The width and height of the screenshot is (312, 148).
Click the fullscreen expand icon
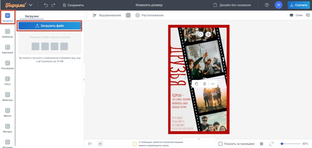(x=271, y=144)
